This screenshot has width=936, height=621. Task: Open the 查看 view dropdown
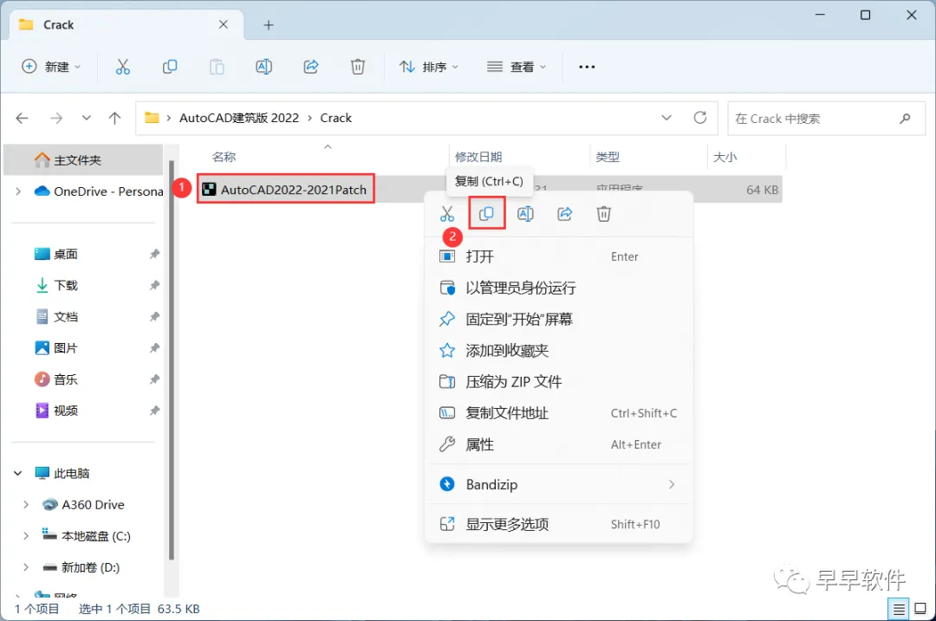click(x=517, y=67)
